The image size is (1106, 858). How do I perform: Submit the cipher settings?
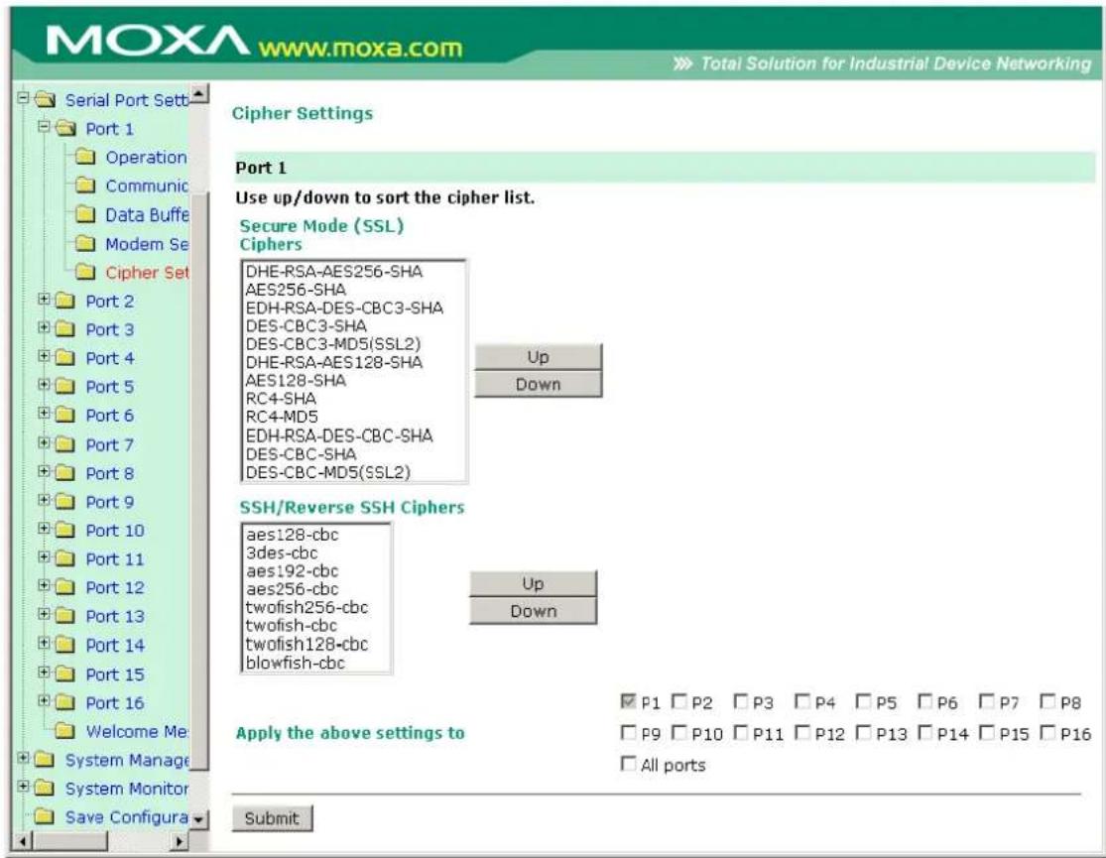pyautogui.click(x=272, y=818)
